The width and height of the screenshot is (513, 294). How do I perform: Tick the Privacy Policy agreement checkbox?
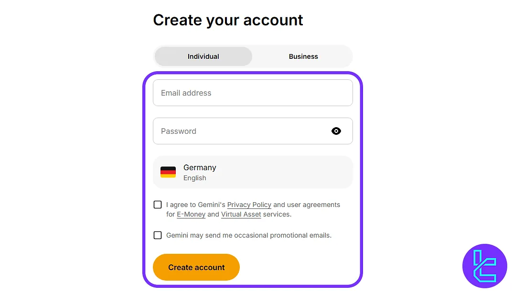point(158,205)
